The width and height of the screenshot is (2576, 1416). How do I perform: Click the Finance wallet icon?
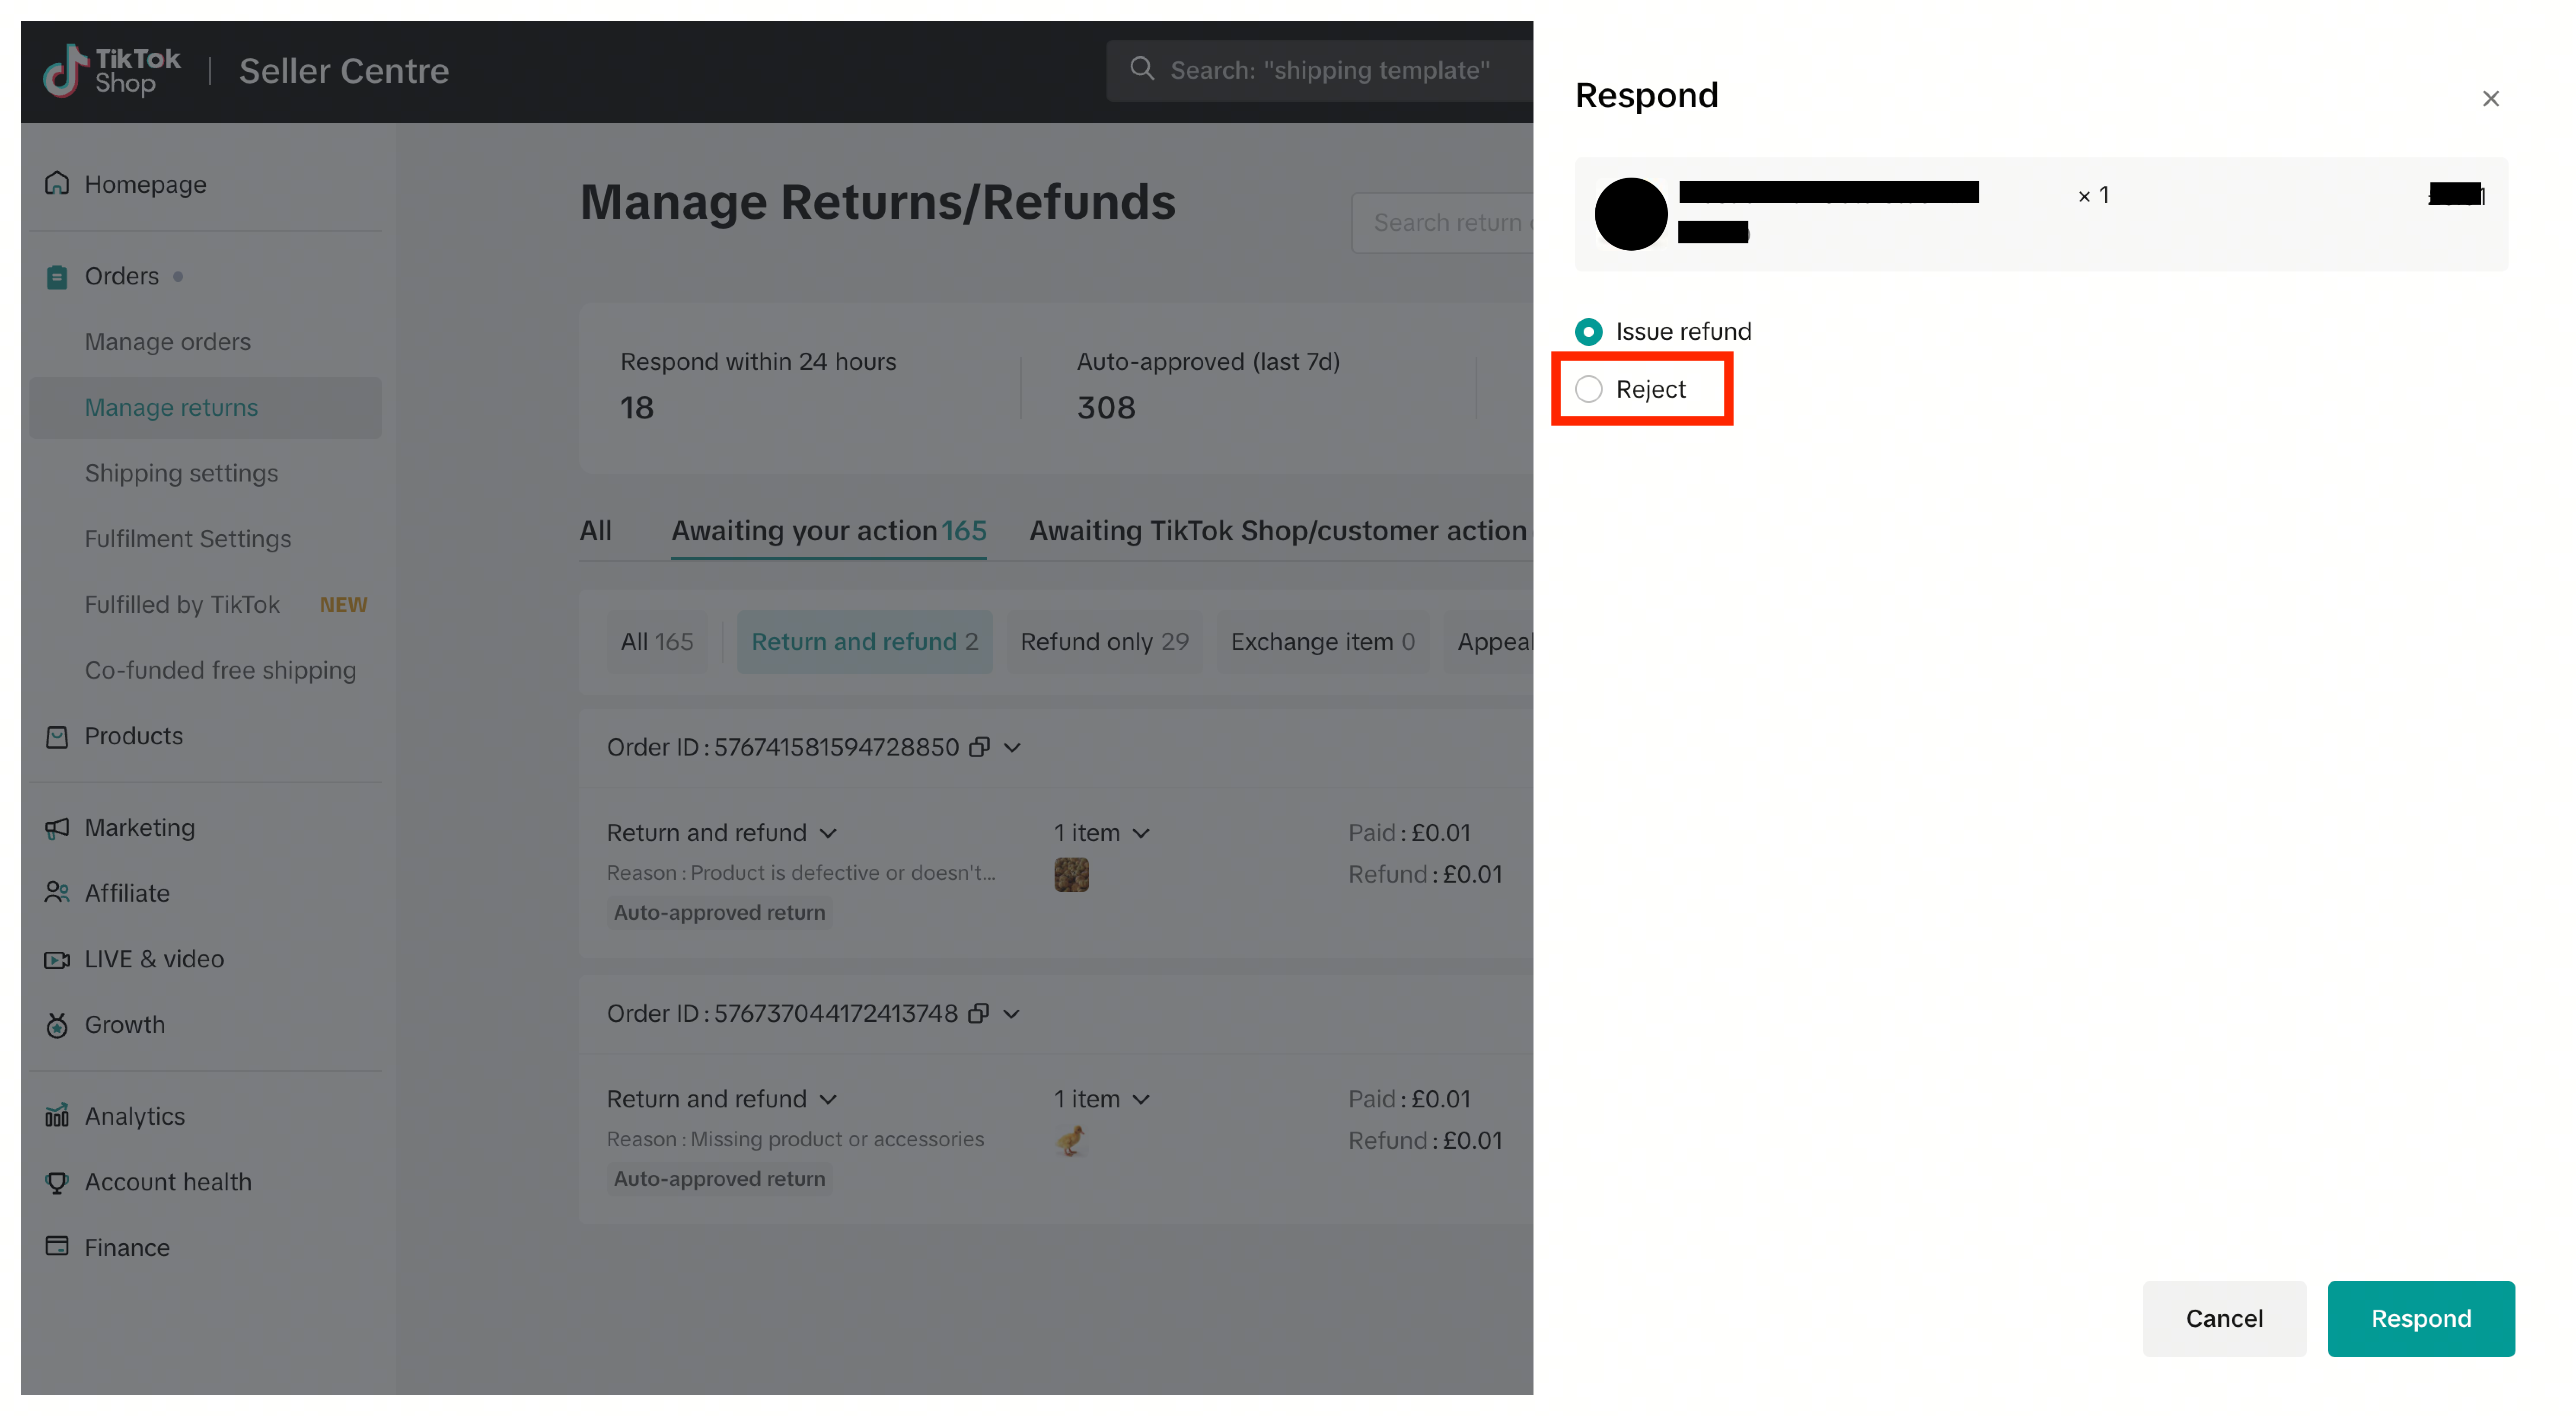coord(57,1246)
